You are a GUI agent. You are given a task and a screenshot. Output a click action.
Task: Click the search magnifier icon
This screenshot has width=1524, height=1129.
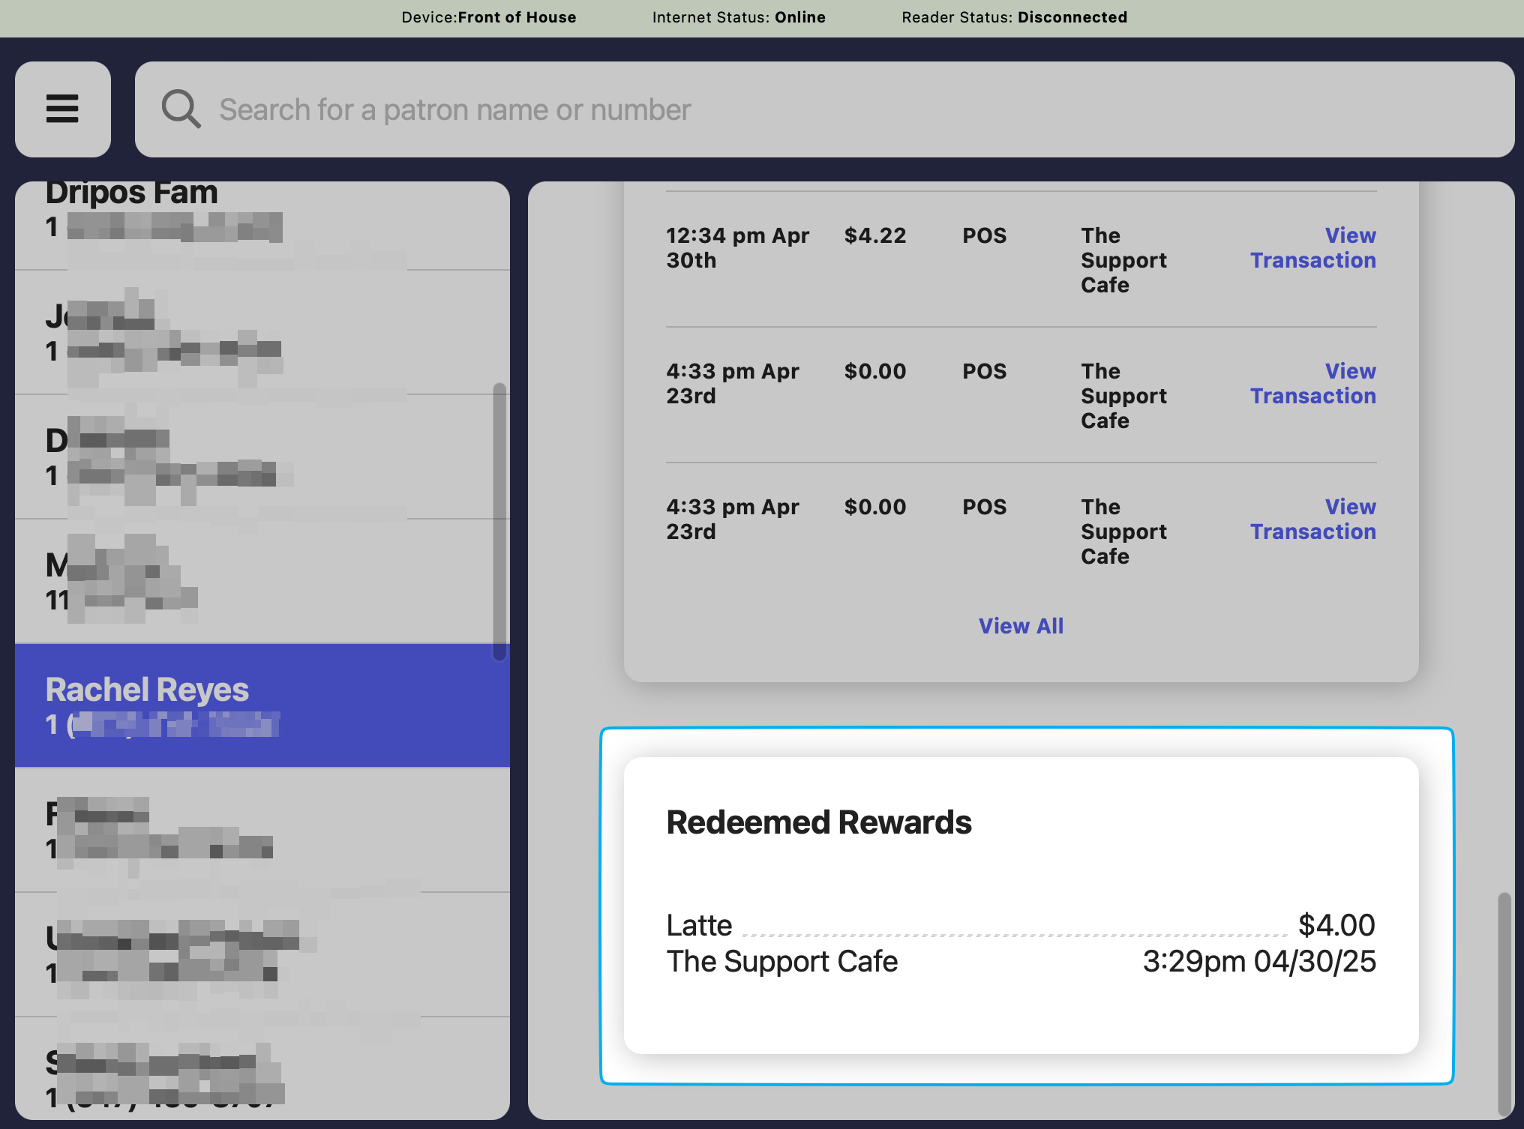[x=181, y=109]
